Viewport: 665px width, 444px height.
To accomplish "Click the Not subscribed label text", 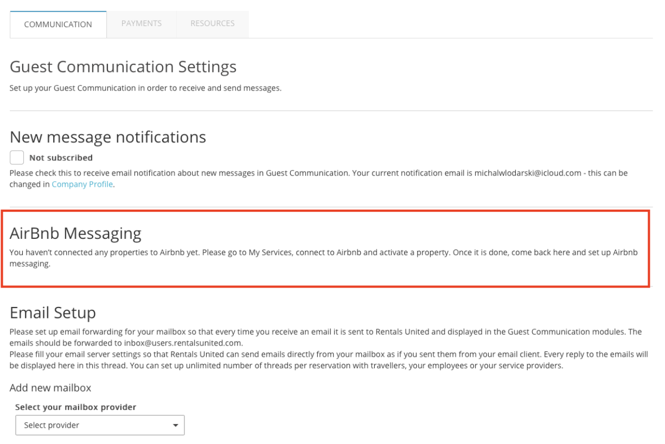I will (x=61, y=158).
